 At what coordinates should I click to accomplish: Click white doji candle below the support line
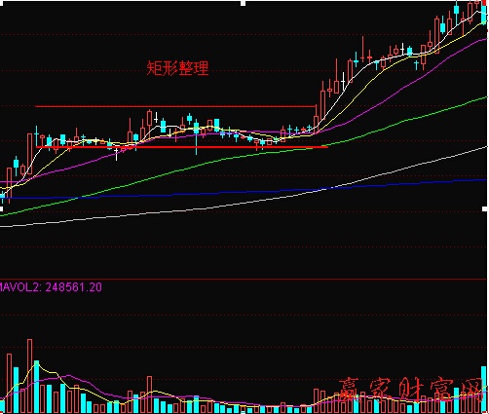[x=116, y=154]
